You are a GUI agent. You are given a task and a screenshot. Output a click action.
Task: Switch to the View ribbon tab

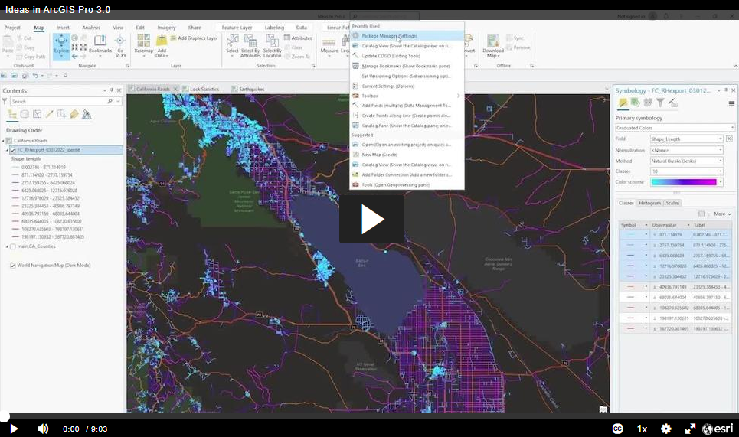pyautogui.click(x=118, y=28)
